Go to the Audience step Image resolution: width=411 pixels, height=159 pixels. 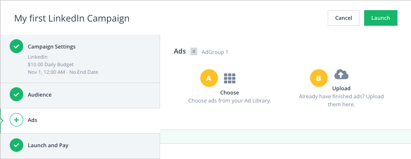click(x=80, y=95)
